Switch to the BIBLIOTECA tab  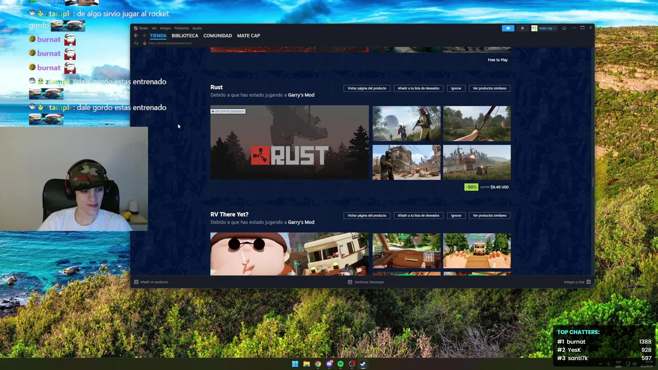(185, 35)
